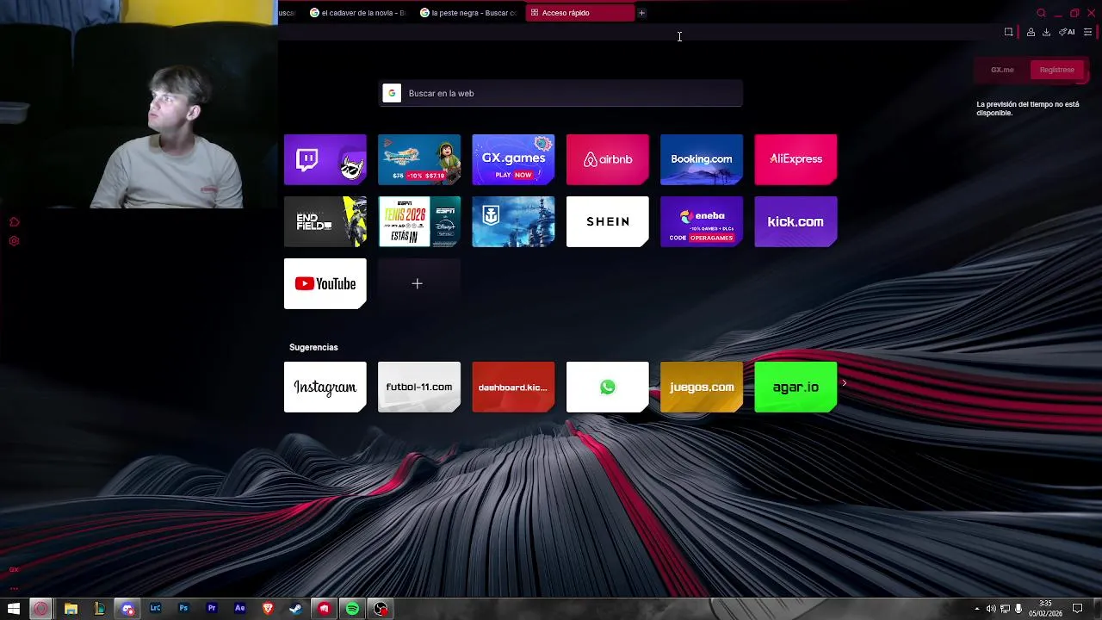Click the Google logo in the search box

click(392, 93)
